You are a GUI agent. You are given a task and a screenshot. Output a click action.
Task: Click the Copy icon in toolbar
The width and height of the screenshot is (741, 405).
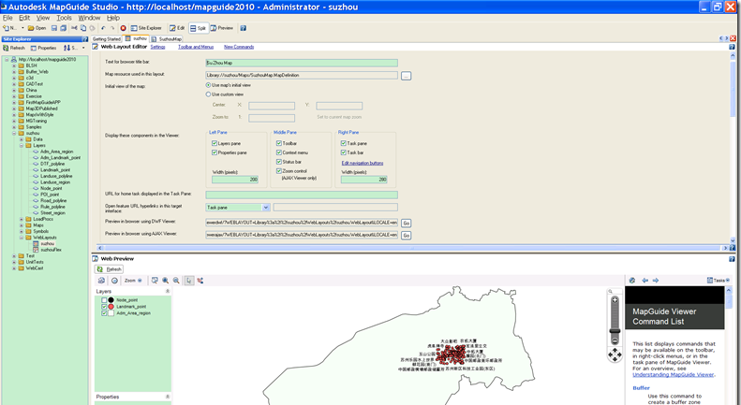point(83,28)
